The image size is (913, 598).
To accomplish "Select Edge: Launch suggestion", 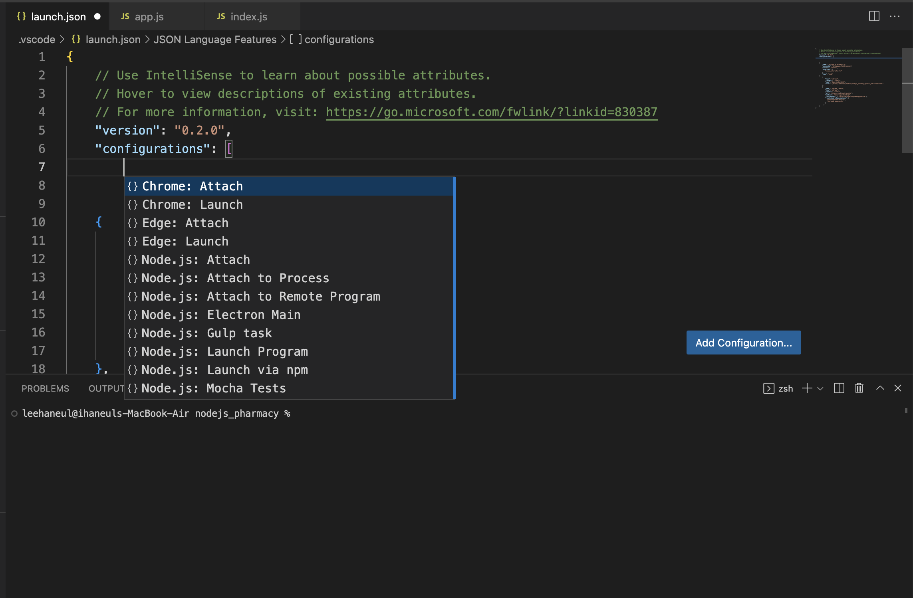I will click(x=289, y=242).
